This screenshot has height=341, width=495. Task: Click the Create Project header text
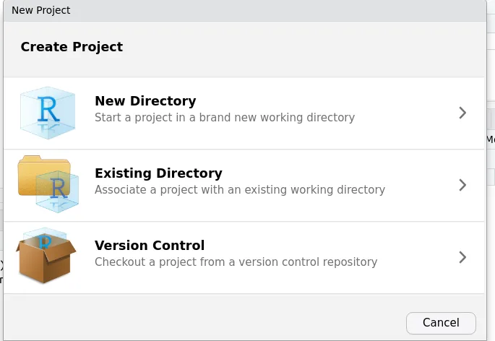(72, 47)
